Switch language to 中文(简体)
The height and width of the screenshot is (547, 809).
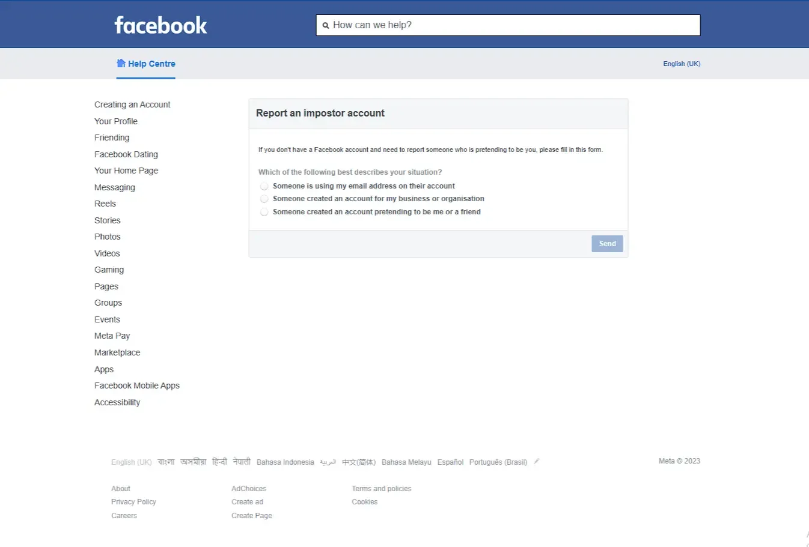(x=359, y=462)
